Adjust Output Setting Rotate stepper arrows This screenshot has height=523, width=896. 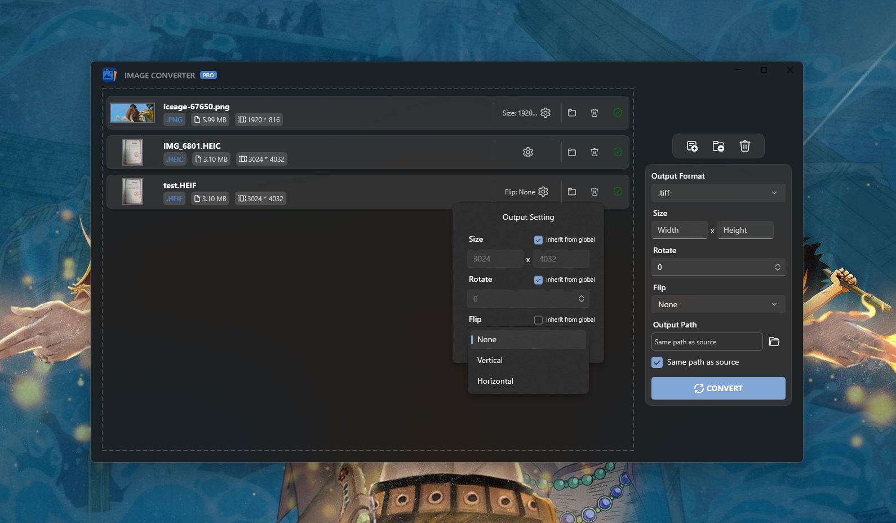click(x=582, y=299)
